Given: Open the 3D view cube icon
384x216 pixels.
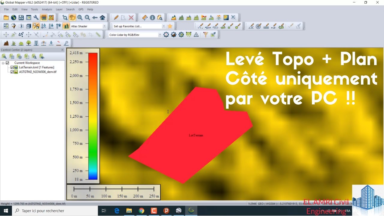Looking at the screenshot, I should [28, 26].
